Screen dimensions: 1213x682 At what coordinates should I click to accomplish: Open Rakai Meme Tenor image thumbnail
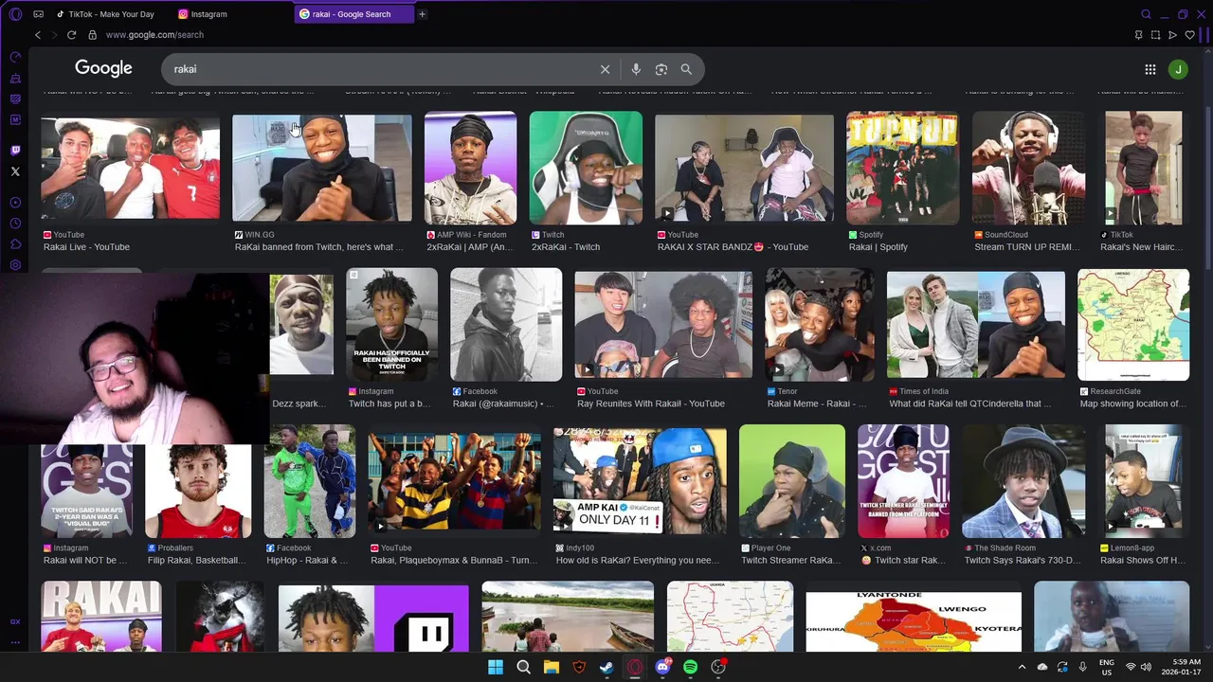coord(820,325)
